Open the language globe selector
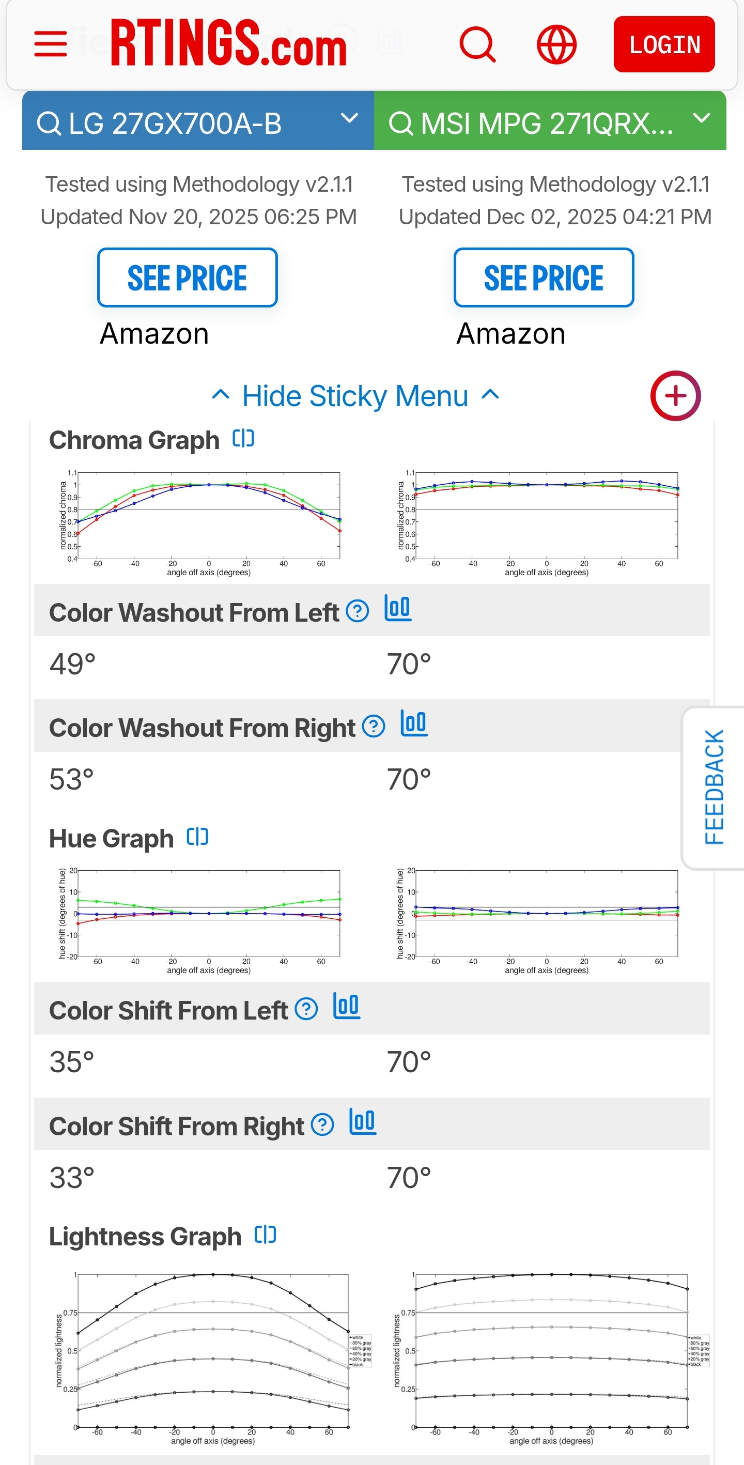The image size is (744, 1465). [x=556, y=44]
